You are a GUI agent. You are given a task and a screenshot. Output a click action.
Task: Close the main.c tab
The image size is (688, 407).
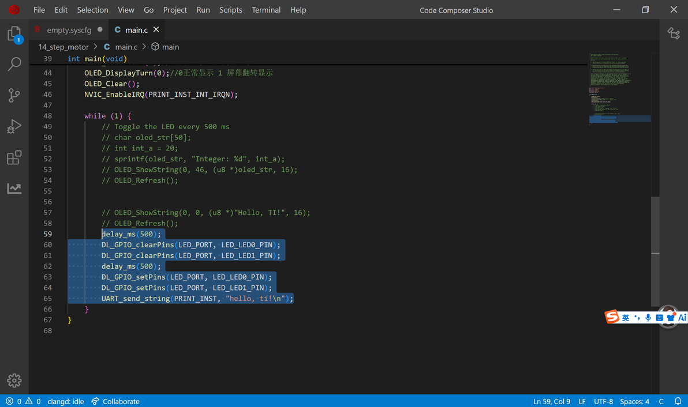(x=156, y=29)
